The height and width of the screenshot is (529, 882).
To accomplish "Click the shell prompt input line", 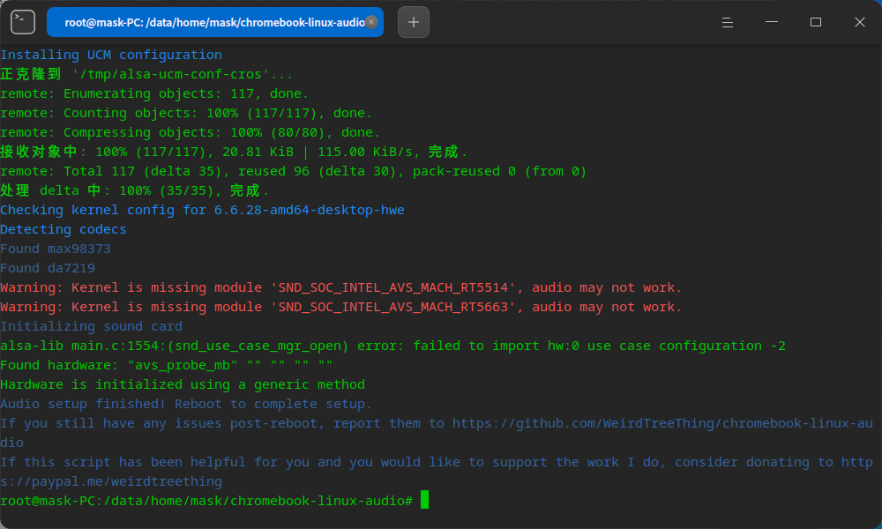I will pos(214,500).
